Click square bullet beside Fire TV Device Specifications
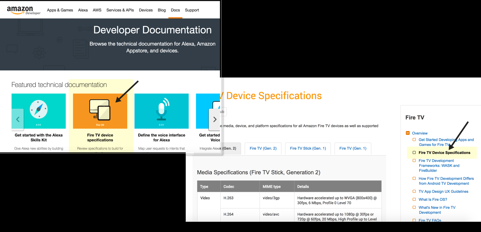Image resolution: width=481 pixels, height=232 pixels. [x=414, y=153]
